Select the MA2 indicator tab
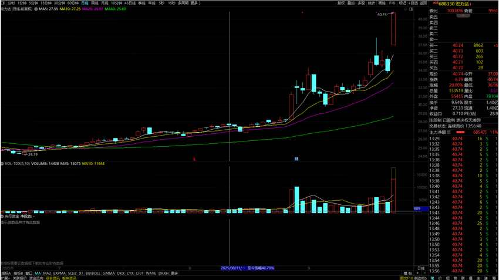499x280 pixels. (47, 274)
